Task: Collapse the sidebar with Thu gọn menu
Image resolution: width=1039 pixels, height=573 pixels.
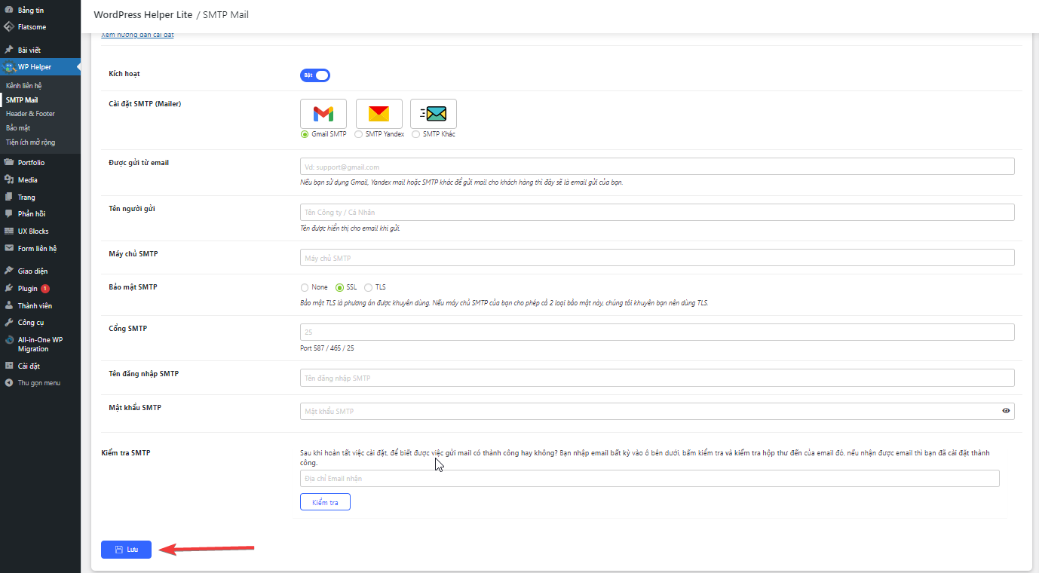Action: click(x=39, y=383)
